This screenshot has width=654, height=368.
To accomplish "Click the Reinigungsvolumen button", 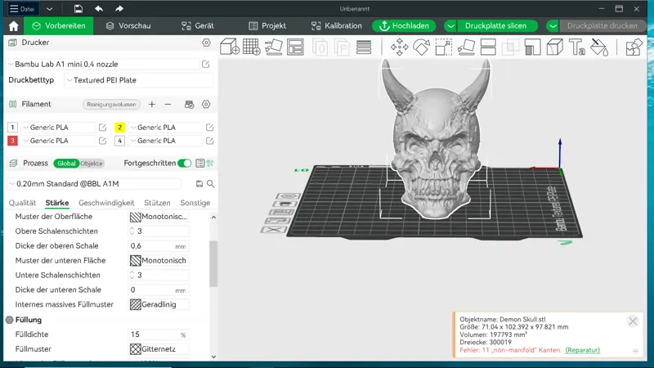I will coord(111,105).
